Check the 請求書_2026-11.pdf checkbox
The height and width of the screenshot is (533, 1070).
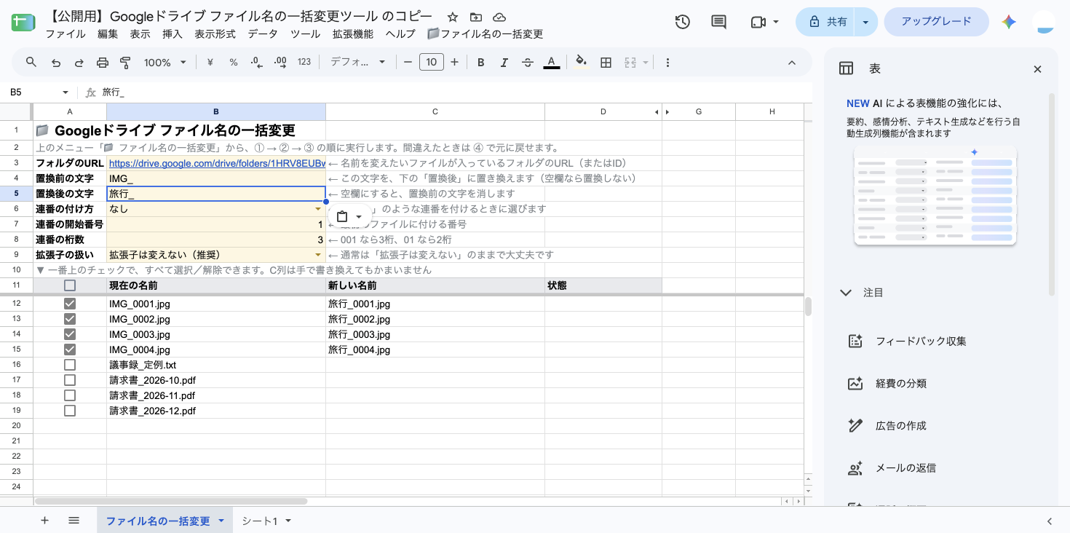coord(70,395)
